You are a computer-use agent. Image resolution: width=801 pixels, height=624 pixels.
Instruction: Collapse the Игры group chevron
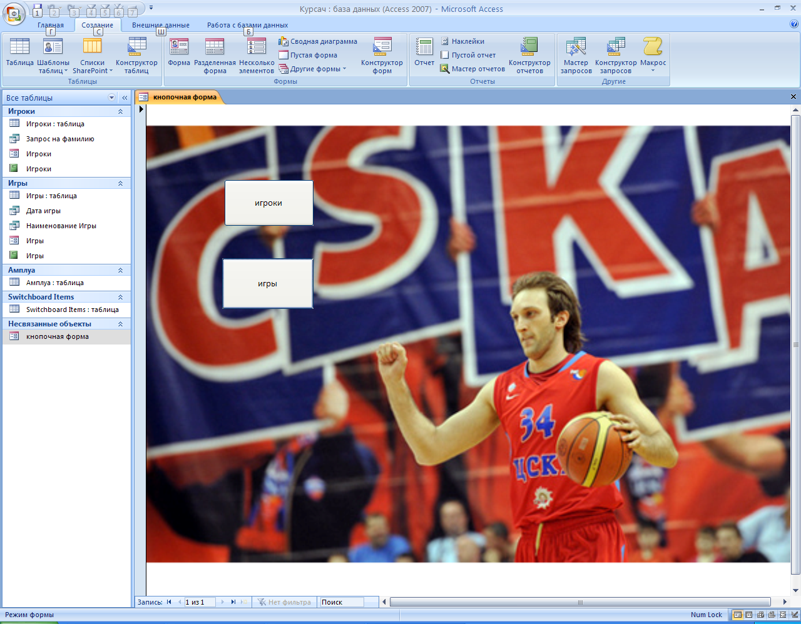click(120, 183)
